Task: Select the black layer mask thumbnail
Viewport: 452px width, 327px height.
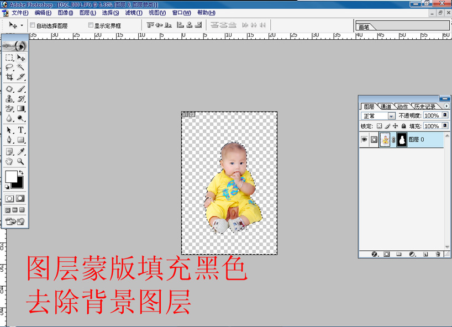Action: coord(401,140)
